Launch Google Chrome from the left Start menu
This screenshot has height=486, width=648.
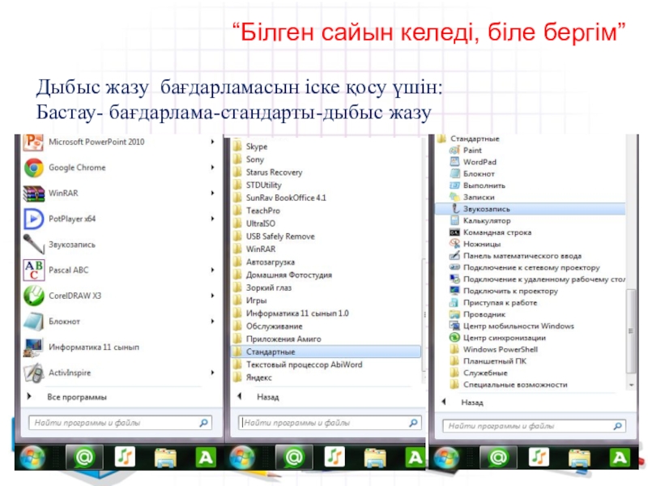(77, 168)
